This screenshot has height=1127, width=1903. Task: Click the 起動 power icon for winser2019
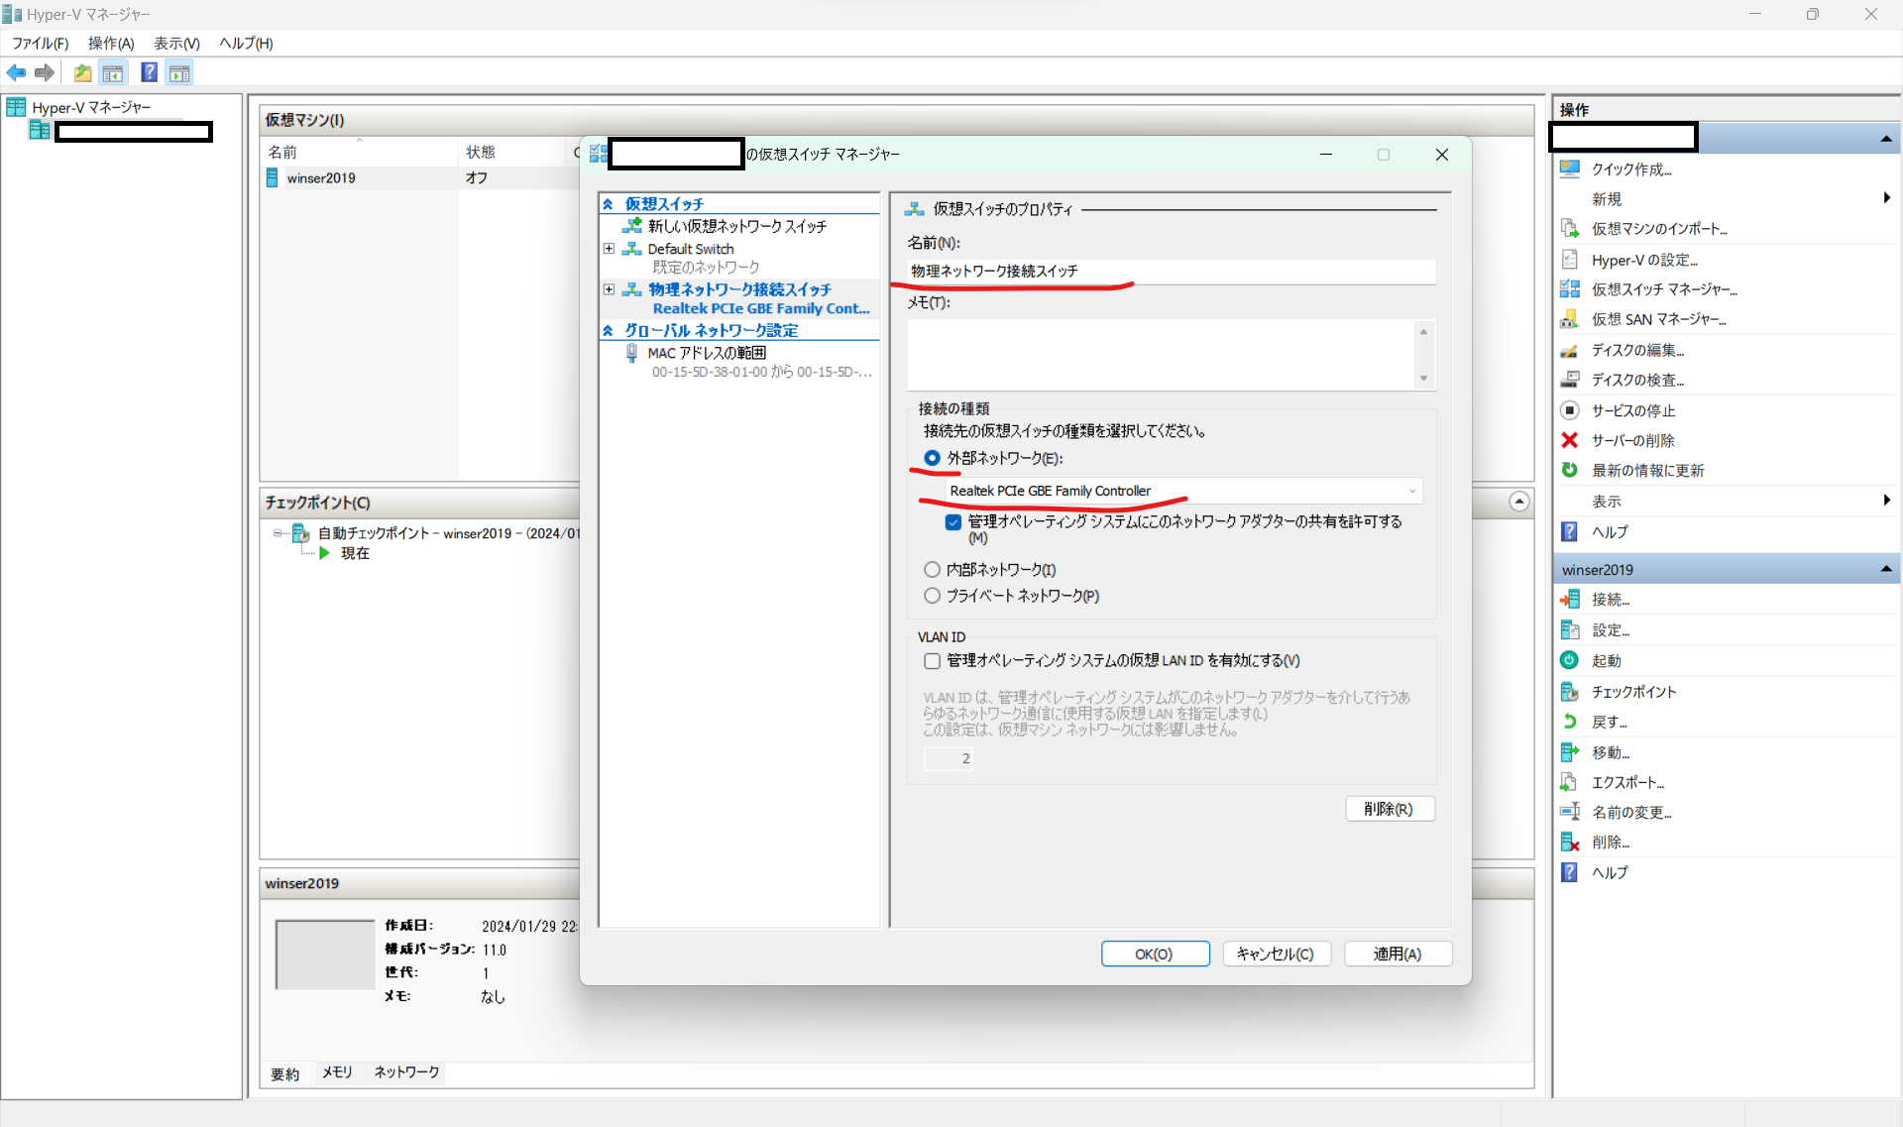pyautogui.click(x=1569, y=660)
